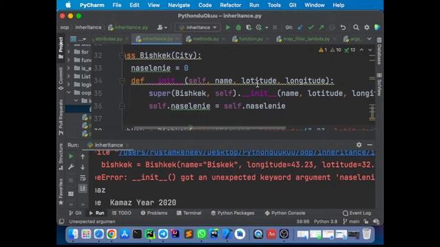The image size is (440, 247).
Task: Expand the 'List' folder in project tree
Action: pyautogui.click(x=69, y=76)
